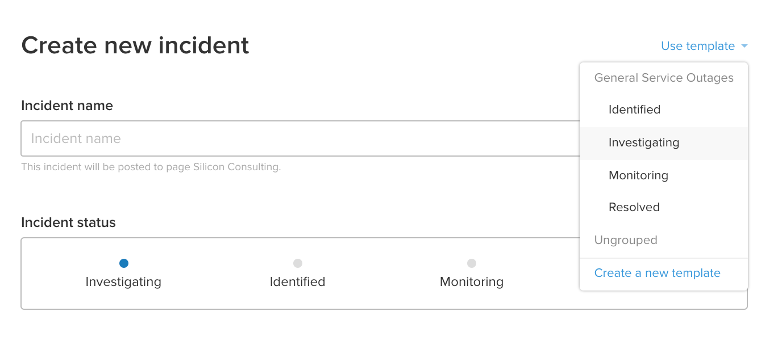Click the Create new incident heading

coord(135,45)
